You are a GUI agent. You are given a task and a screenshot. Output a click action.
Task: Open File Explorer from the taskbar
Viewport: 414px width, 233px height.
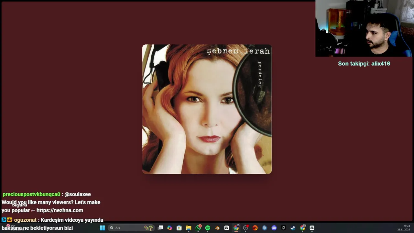189,228
